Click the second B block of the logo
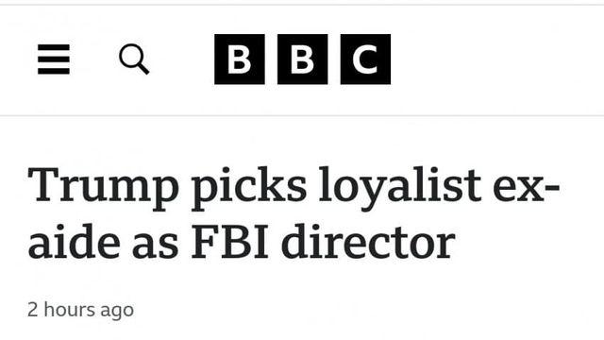The width and height of the screenshot is (604, 340). pyautogui.click(x=302, y=59)
